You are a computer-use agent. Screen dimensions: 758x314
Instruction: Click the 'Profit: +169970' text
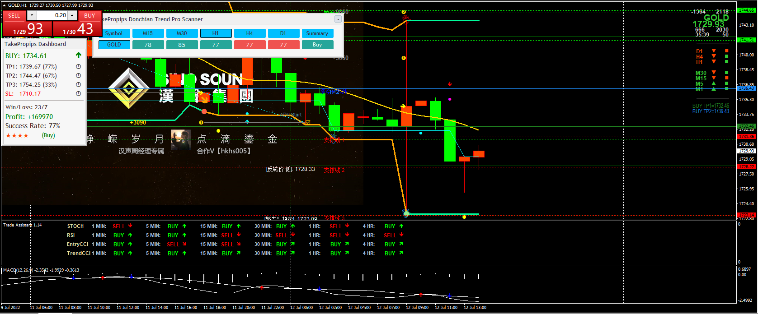(29, 116)
